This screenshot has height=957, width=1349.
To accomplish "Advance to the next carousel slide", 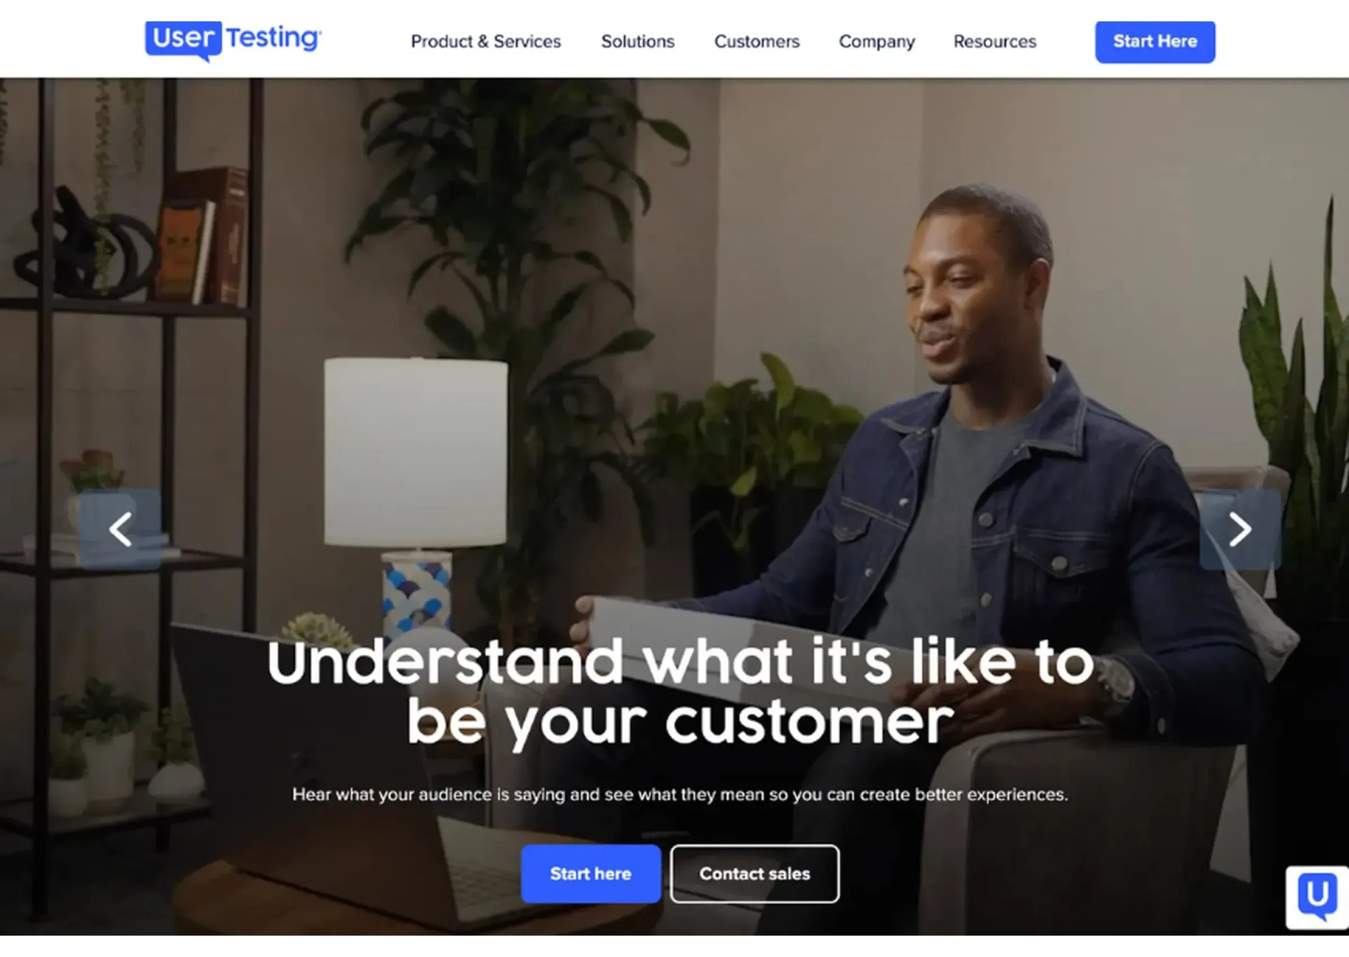I will click(x=1240, y=529).
